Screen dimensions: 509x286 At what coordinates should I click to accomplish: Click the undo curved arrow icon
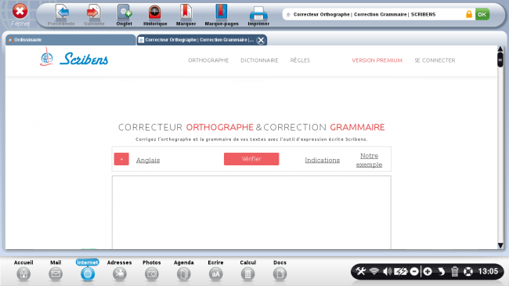point(441,271)
